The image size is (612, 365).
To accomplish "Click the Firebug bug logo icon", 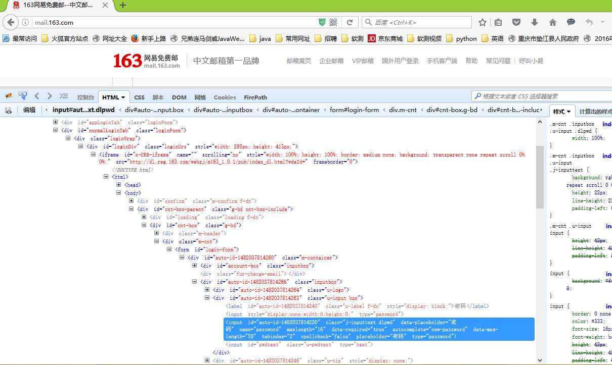I will tap(9, 96).
